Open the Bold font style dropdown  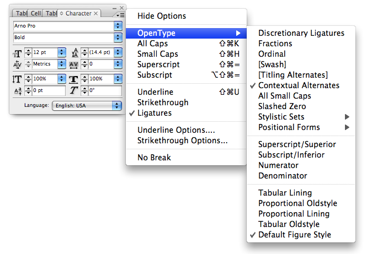[x=118, y=37]
